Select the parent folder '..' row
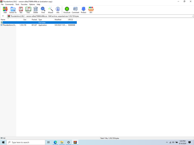The height and width of the screenshot is (145, 194). point(38,22)
